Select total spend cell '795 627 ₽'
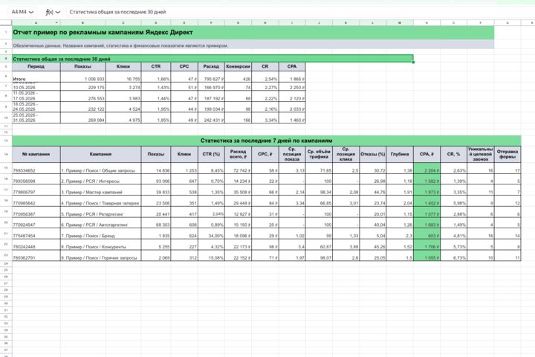 click(211, 77)
